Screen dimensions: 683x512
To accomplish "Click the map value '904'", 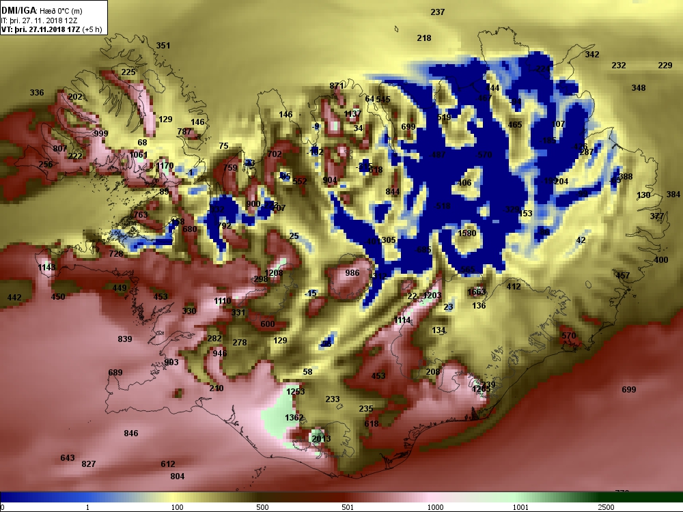I will [330, 180].
